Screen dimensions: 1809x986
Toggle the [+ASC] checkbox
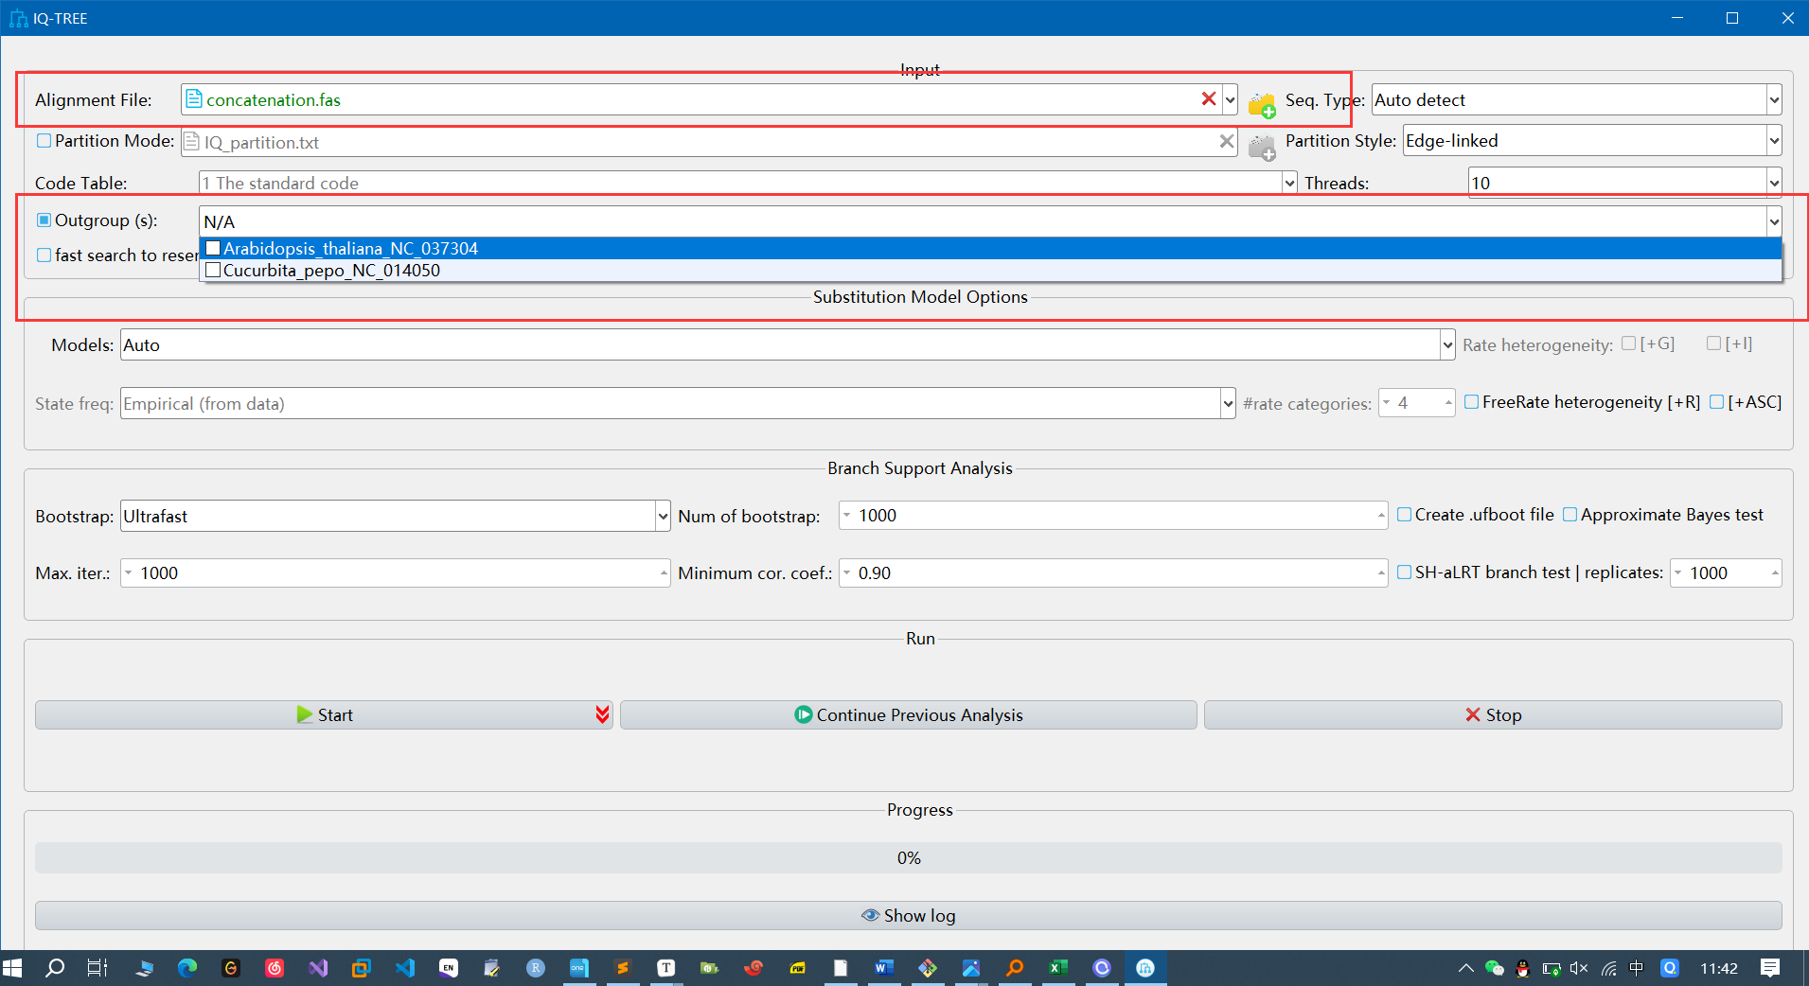pos(1716,401)
